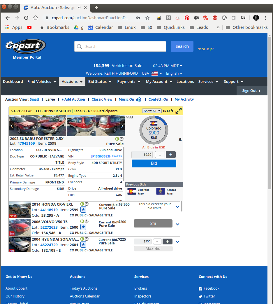The image size is (273, 308).
Task: Open the time zone dropdown
Action: pos(168,66)
